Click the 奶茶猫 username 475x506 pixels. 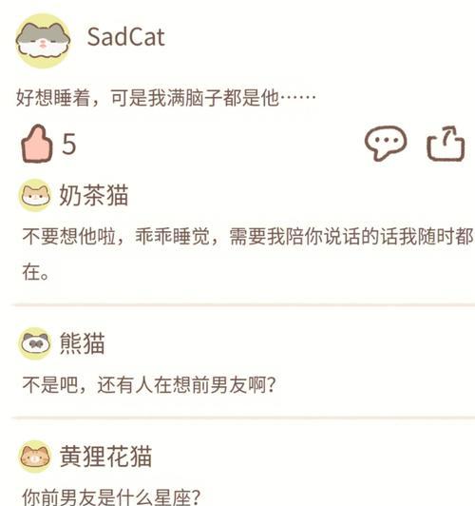pos(94,195)
